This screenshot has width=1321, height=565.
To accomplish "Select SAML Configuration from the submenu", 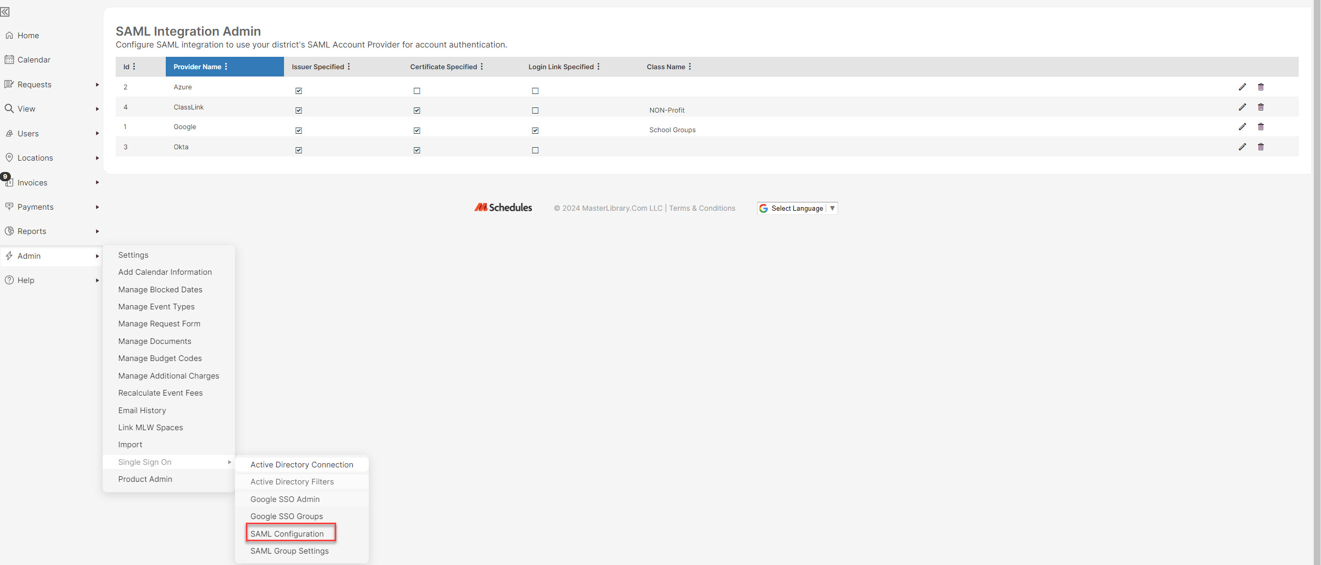I will [289, 533].
